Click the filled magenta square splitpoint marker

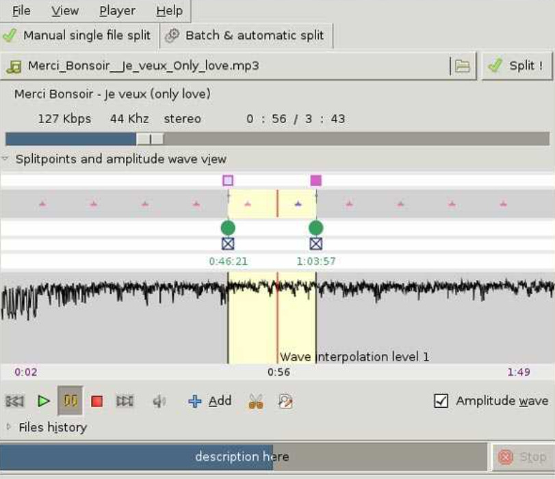[x=315, y=181]
